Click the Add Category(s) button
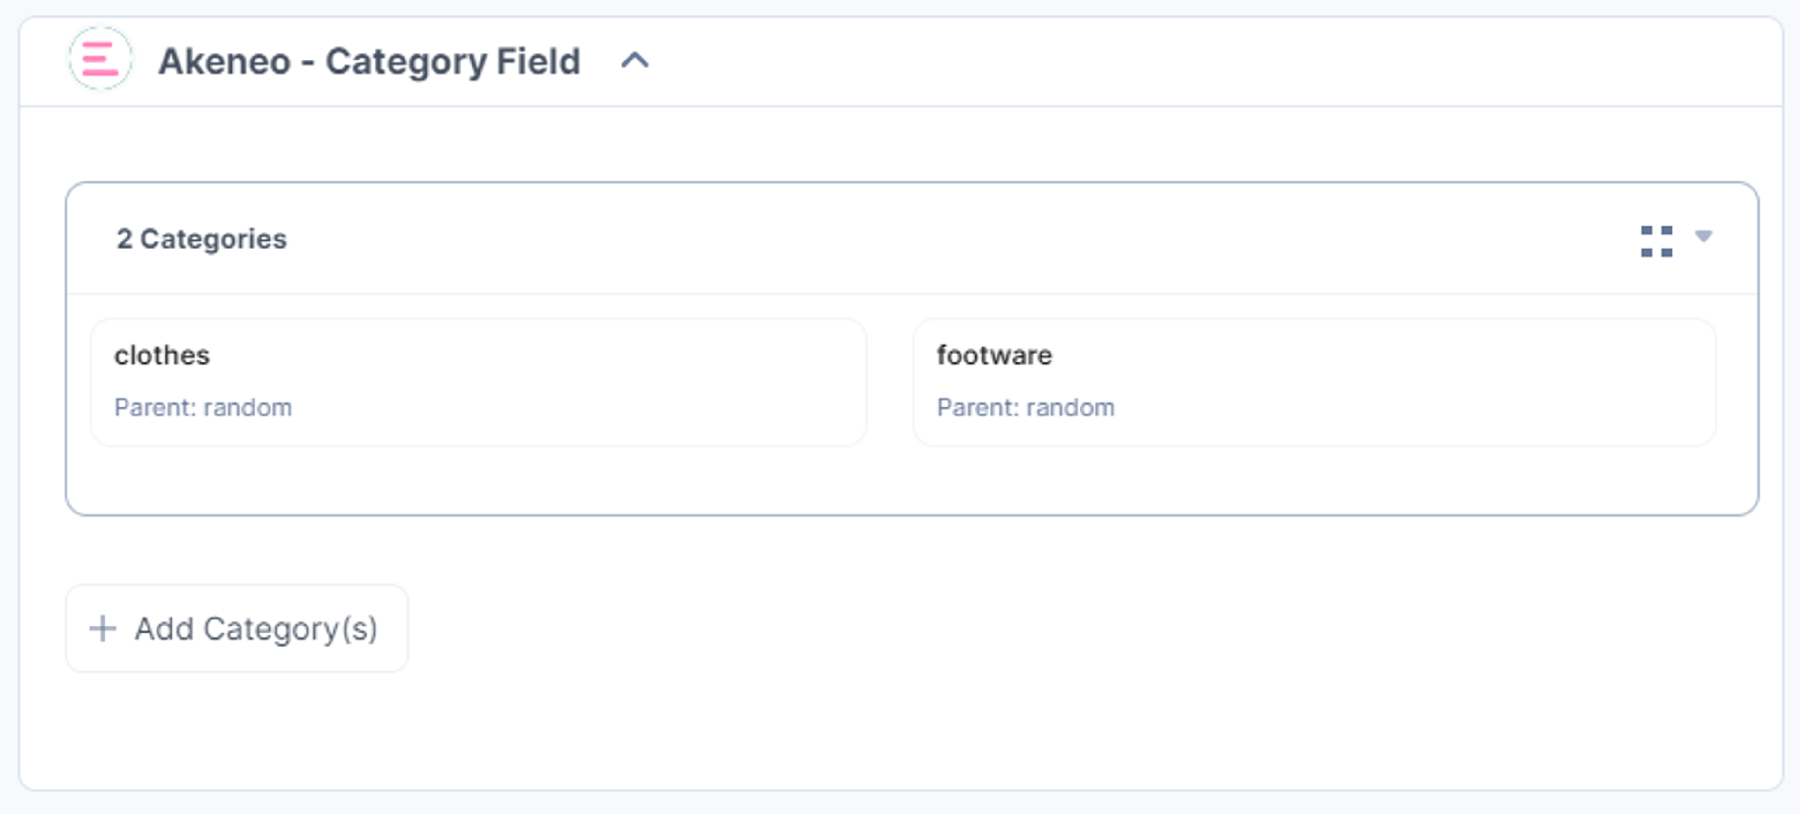 tap(237, 628)
